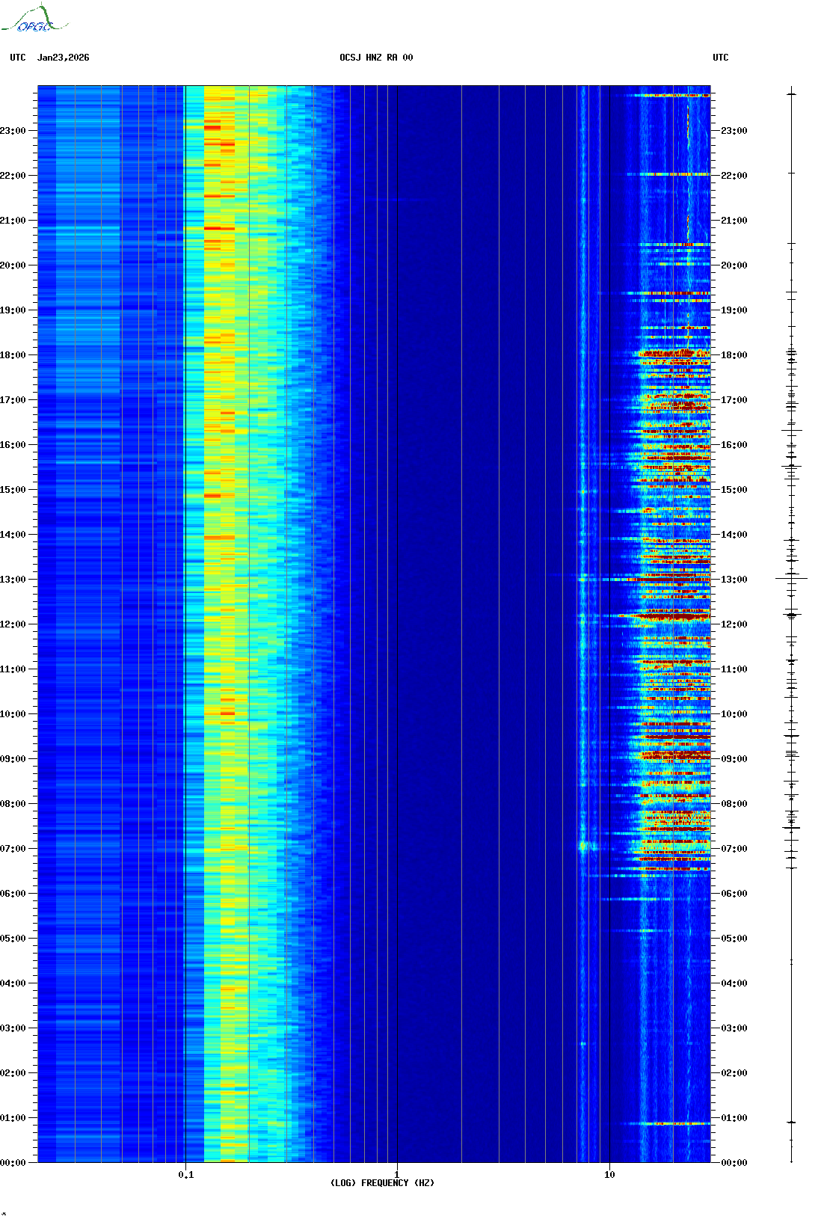The width and height of the screenshot is (824, 1222).
Task: Select the 12:00 label on left axis
Action: 13,624
